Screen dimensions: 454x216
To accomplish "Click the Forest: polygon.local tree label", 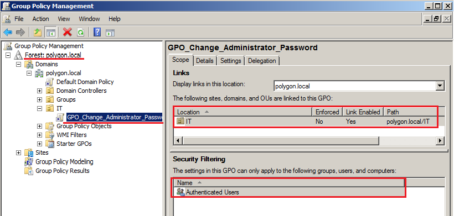I will 53,55.
